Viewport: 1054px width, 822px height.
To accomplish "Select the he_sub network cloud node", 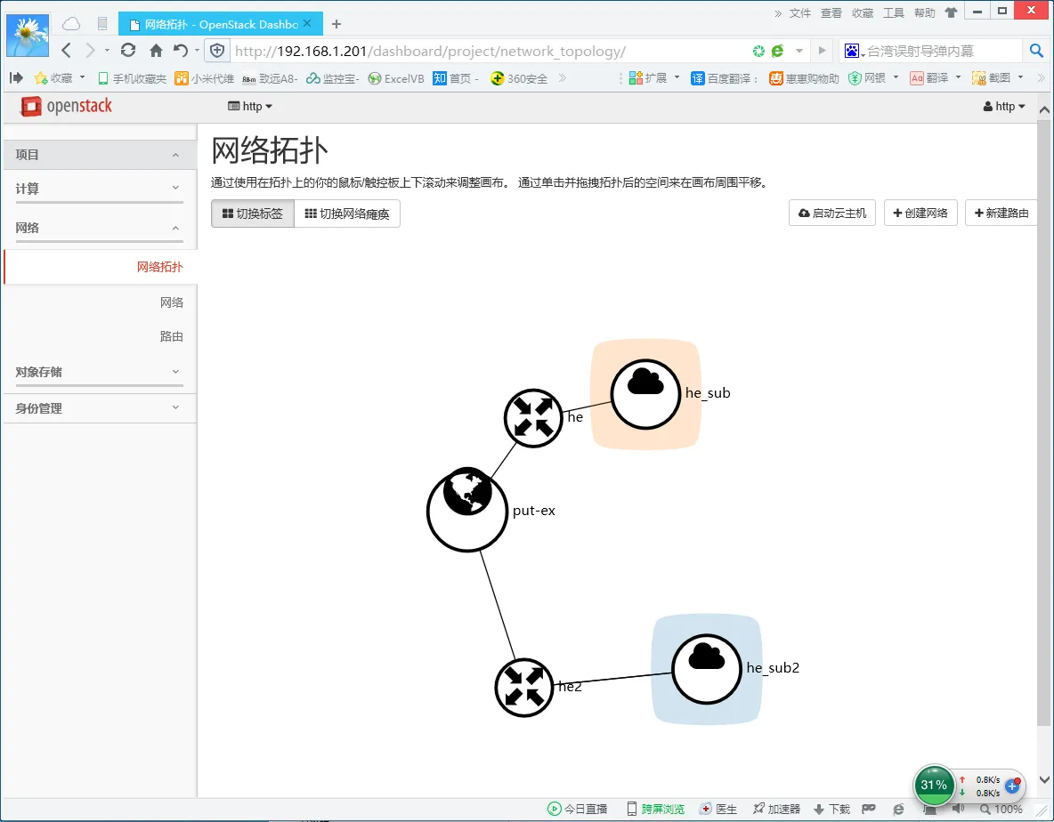I will (x=645, y=394).
